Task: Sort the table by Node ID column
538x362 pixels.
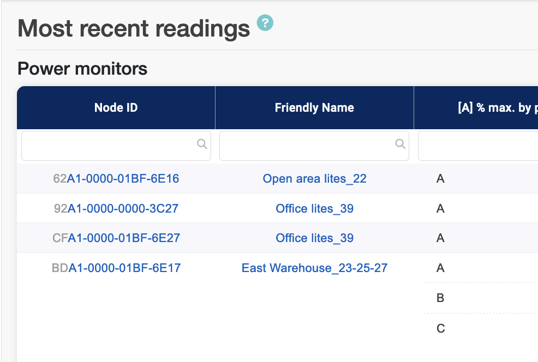Action: click(116, 107)
